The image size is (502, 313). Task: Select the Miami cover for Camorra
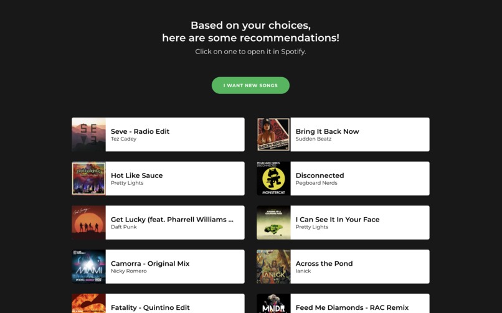pos(88,267)
